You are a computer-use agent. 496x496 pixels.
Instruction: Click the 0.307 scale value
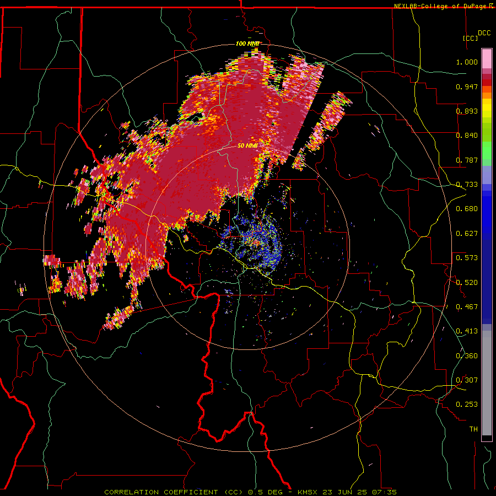pos(467,380)
